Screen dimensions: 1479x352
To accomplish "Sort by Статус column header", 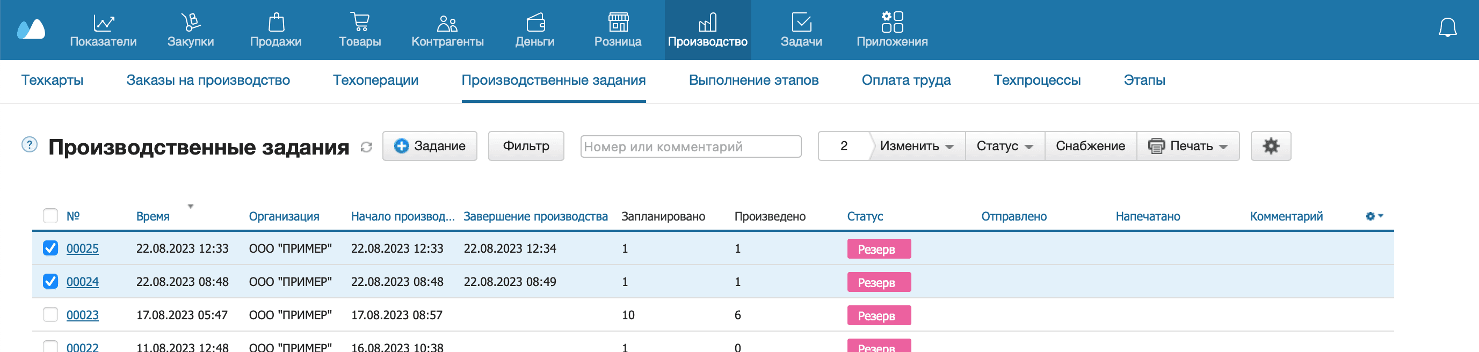I will click(x=865, y=216).
